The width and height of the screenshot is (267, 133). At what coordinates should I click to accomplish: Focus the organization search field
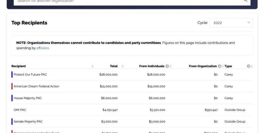coord(130,1)
